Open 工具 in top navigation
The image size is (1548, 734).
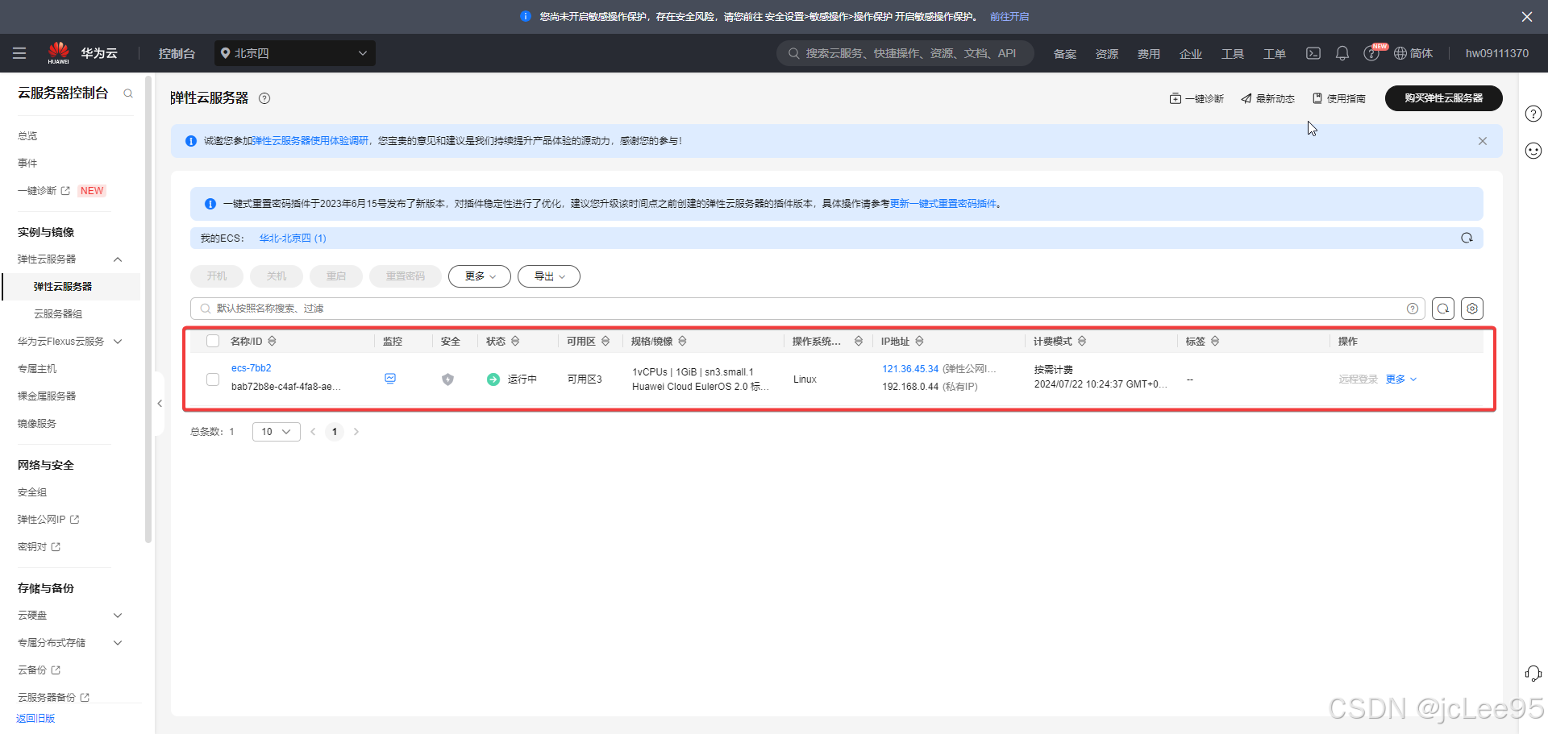pos(1233,54)
